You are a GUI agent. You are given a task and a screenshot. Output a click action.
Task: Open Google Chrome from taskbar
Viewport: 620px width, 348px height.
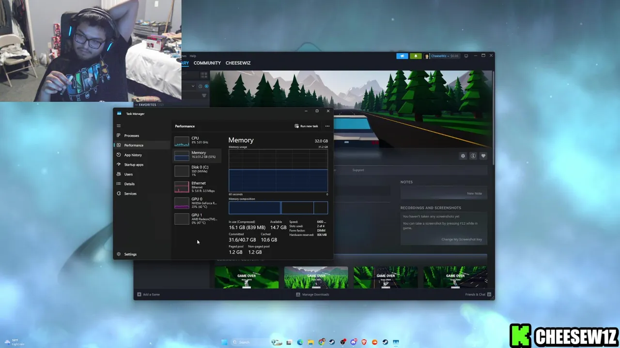pyautogui.click(x=321, y=342)
